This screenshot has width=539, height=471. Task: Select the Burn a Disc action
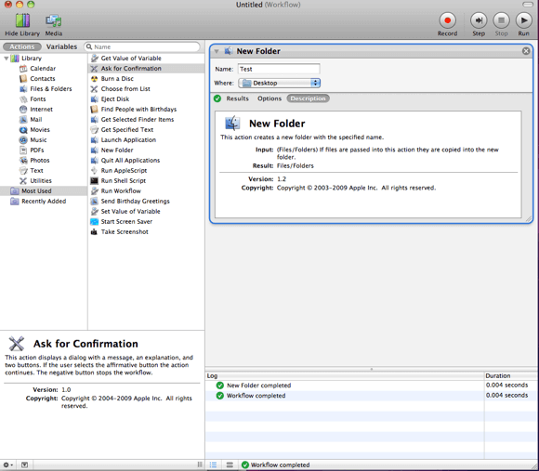117,79
